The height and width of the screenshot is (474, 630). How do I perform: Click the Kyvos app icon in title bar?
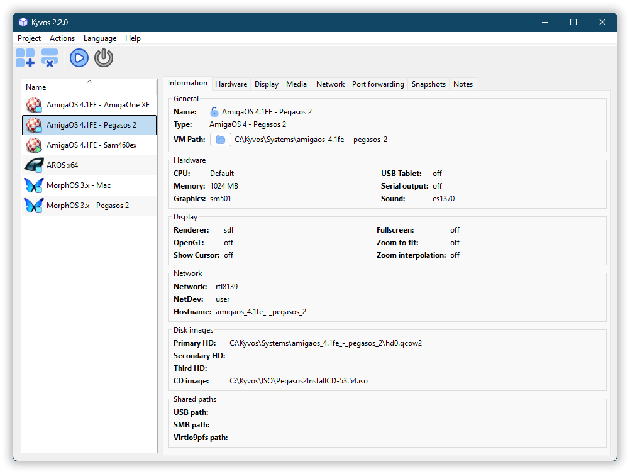click(x=23, y=22)
